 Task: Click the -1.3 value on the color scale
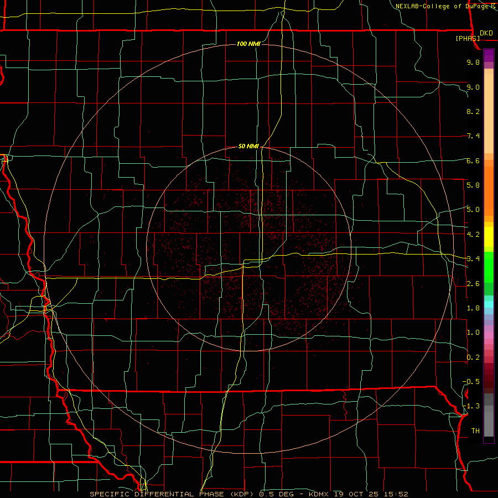pos(471,406)
